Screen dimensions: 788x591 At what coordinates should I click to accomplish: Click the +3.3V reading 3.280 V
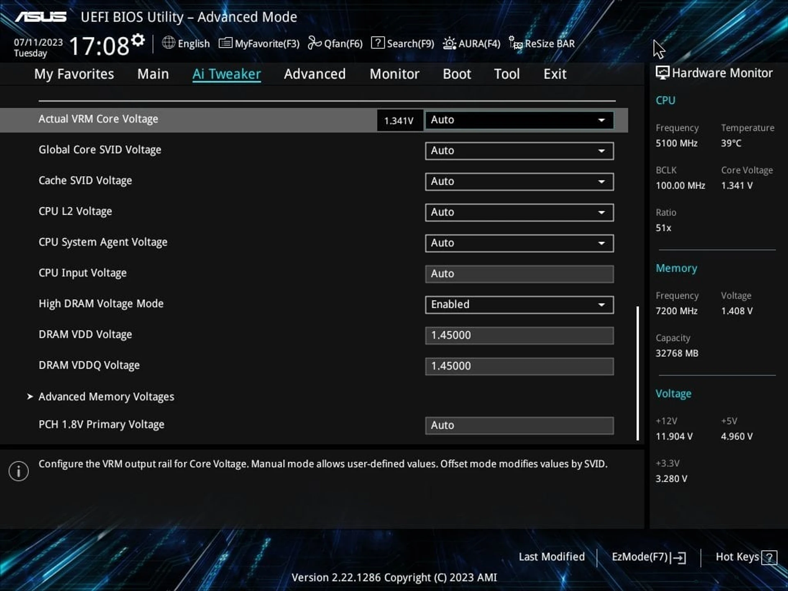tap(671, 479)
